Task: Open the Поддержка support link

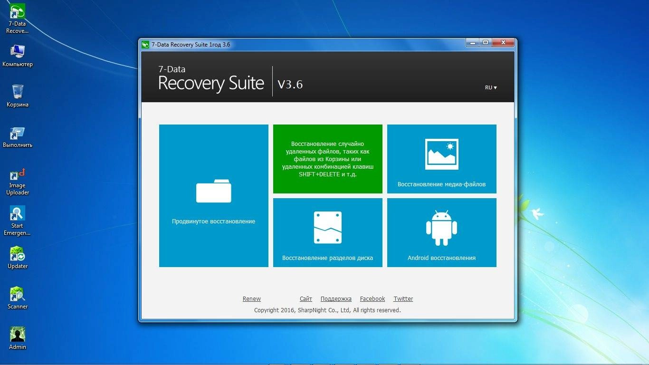Action: click(x=336, y=299)
